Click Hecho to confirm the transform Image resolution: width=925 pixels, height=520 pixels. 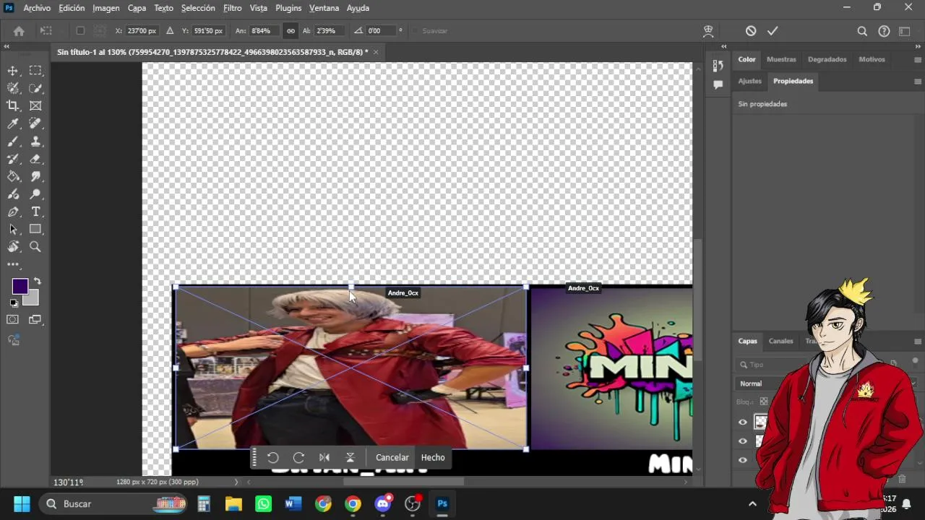pos(433,457)
